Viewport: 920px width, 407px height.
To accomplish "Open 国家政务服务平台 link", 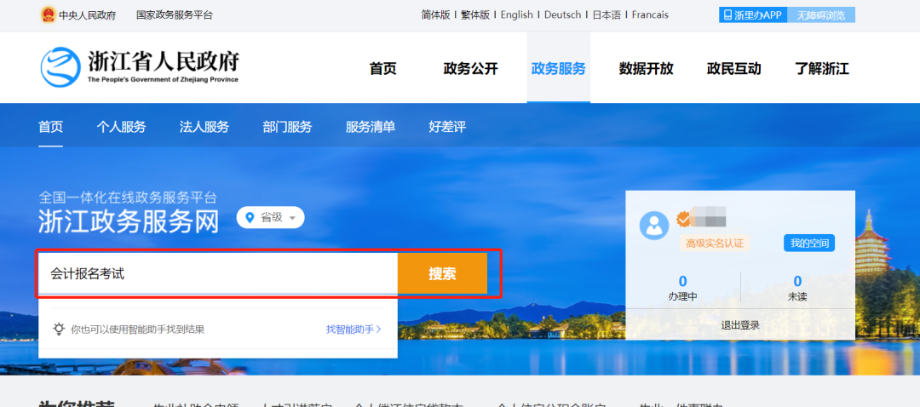I will click(175, 15).
